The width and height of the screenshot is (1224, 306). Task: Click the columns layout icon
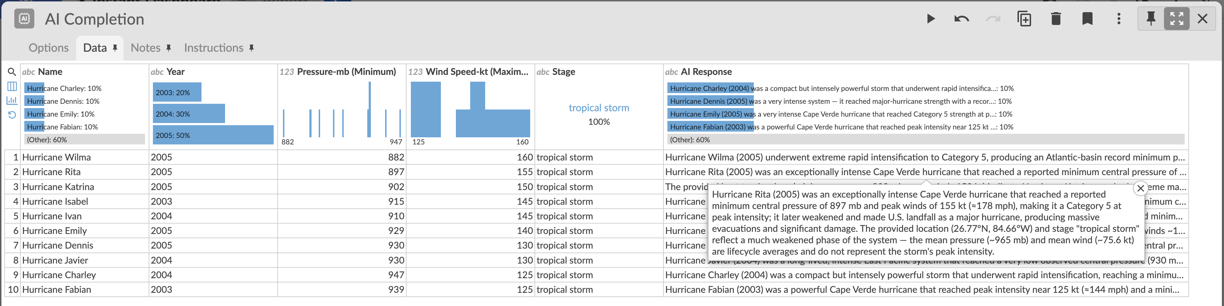pyautogui.click(x=12, y=86)
